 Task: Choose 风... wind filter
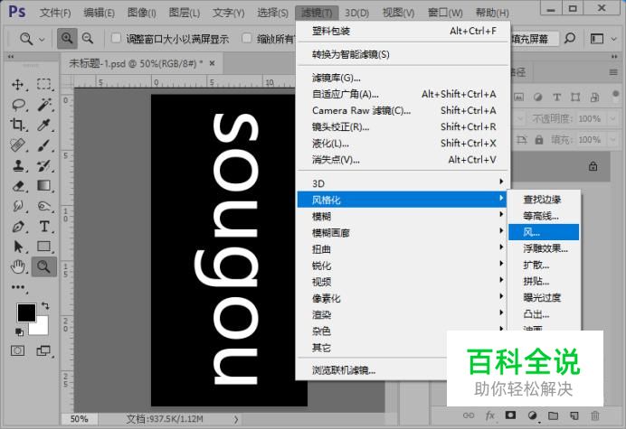click(x=544, y=232)
